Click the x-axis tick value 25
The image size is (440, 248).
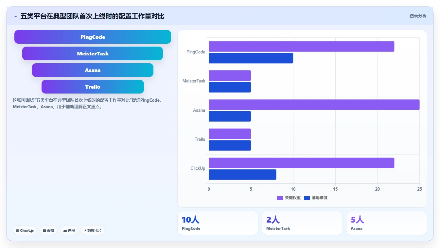(419, 189)
